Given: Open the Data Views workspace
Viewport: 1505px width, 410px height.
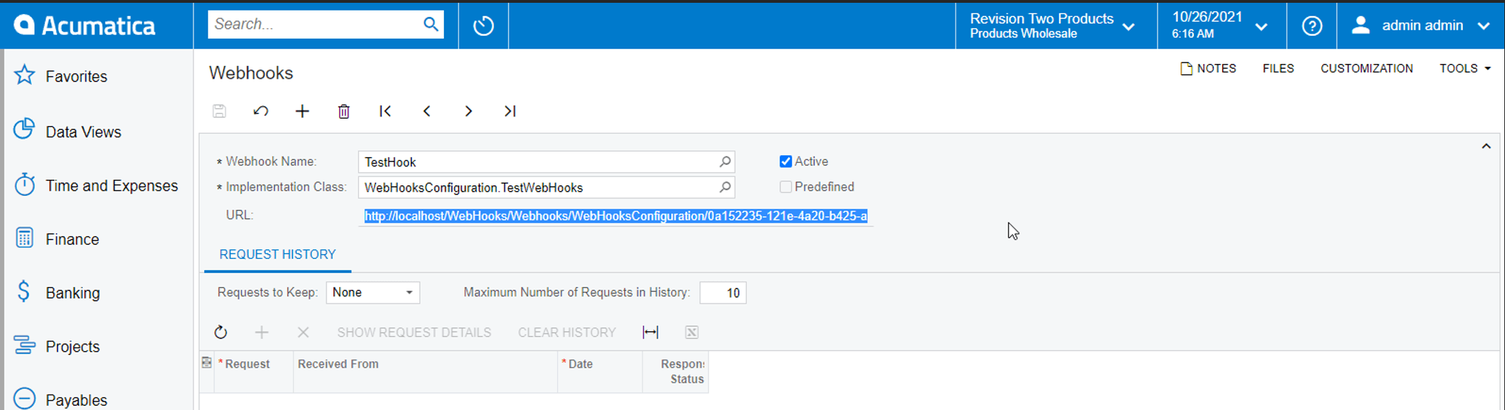Looking at the screenshot, I should click(x=83, y=132).
